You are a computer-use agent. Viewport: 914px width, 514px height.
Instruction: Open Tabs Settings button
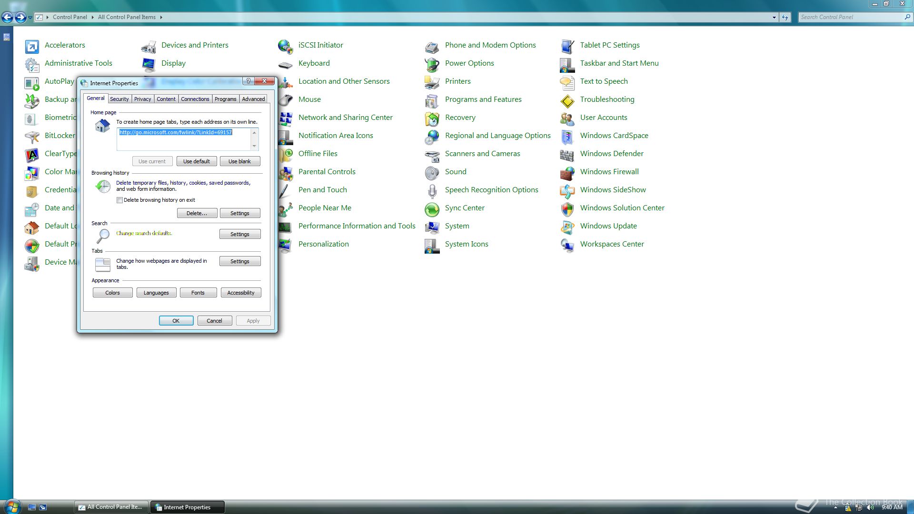click(240, 261)
